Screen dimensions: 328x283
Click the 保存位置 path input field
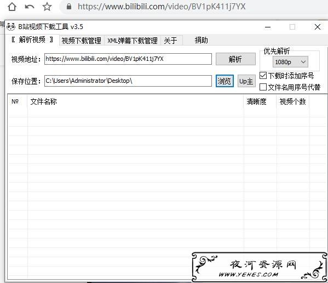[x=128, y=81]
